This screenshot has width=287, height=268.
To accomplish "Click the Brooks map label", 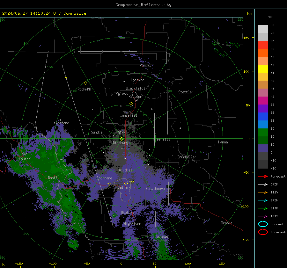I will [x=227, y=223].
